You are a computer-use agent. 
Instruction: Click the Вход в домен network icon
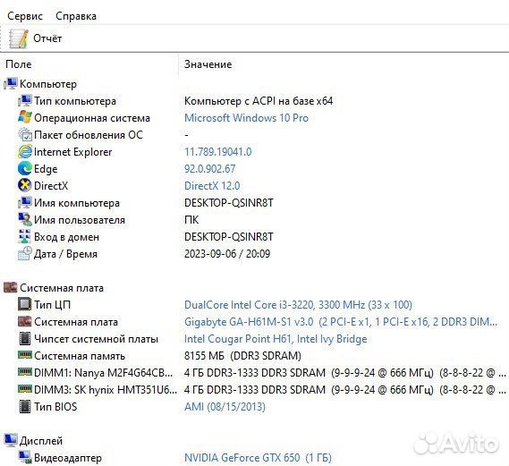tap(25, 236)
